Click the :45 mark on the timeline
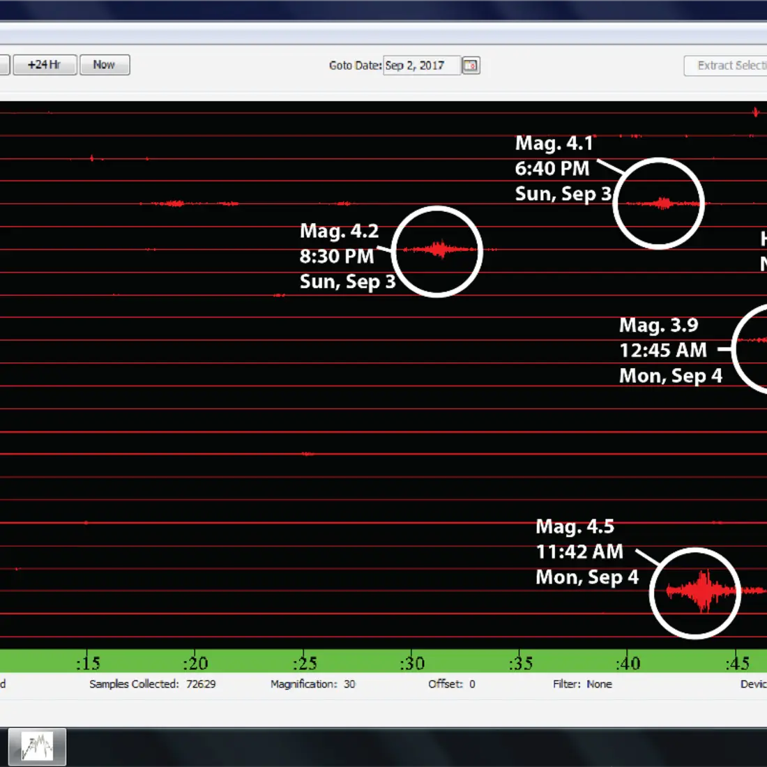767x767 pixels. pos(737,663)
